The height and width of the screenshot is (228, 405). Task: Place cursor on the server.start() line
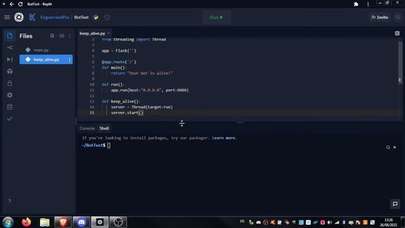pos(127,113)
